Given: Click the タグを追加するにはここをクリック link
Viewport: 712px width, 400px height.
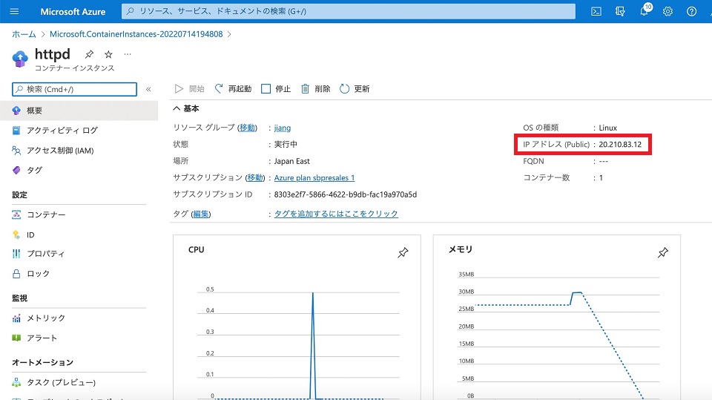Looking at the screenshot, I should pos(336,214).
